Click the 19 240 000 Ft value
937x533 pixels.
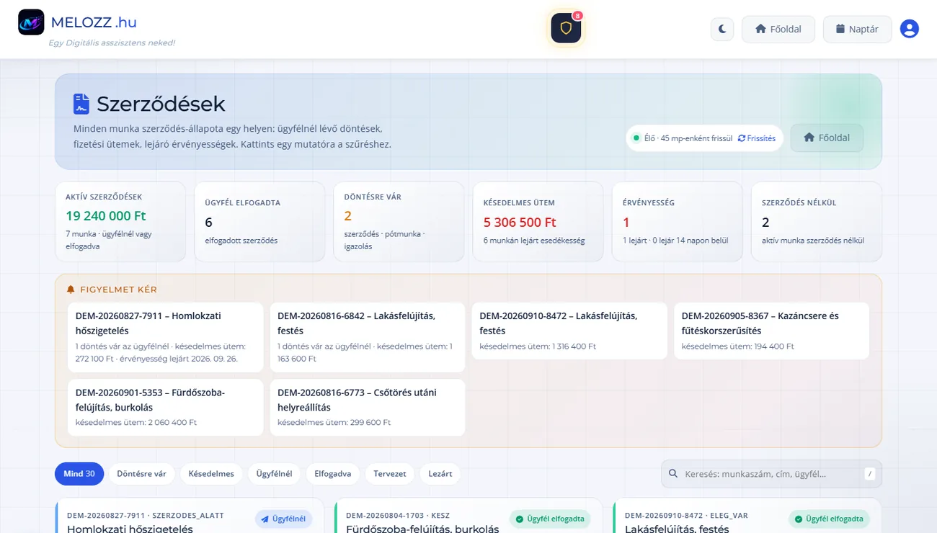pos(106,215)
